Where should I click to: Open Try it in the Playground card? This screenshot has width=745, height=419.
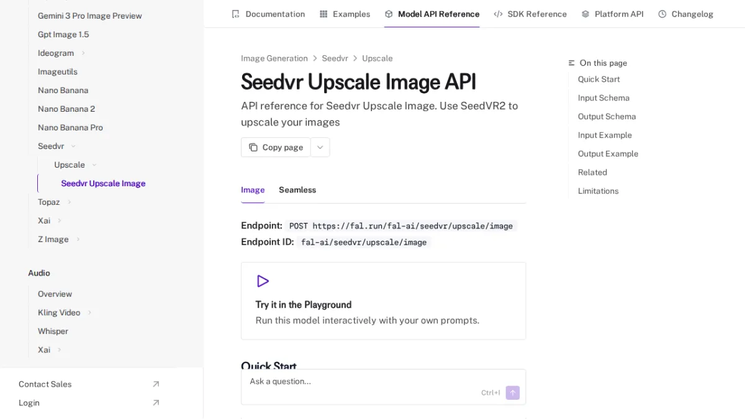(383, 301)
